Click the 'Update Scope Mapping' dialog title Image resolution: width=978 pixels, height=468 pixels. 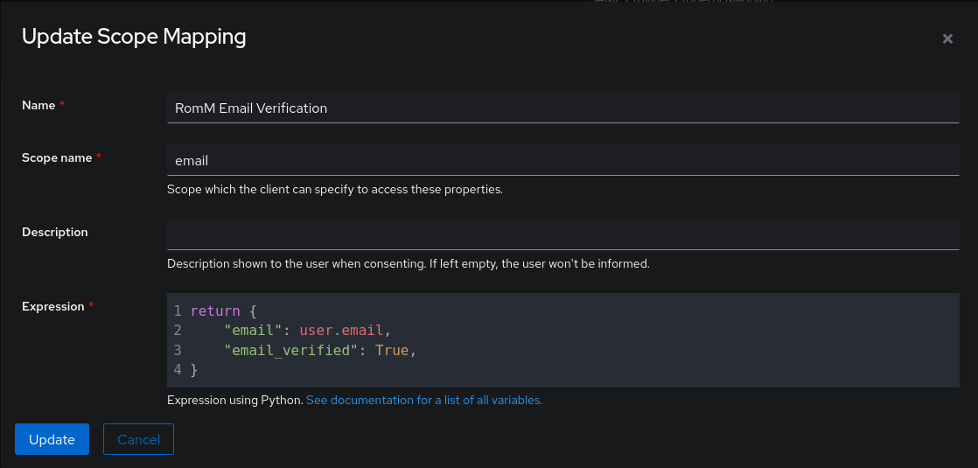(134, 37)
